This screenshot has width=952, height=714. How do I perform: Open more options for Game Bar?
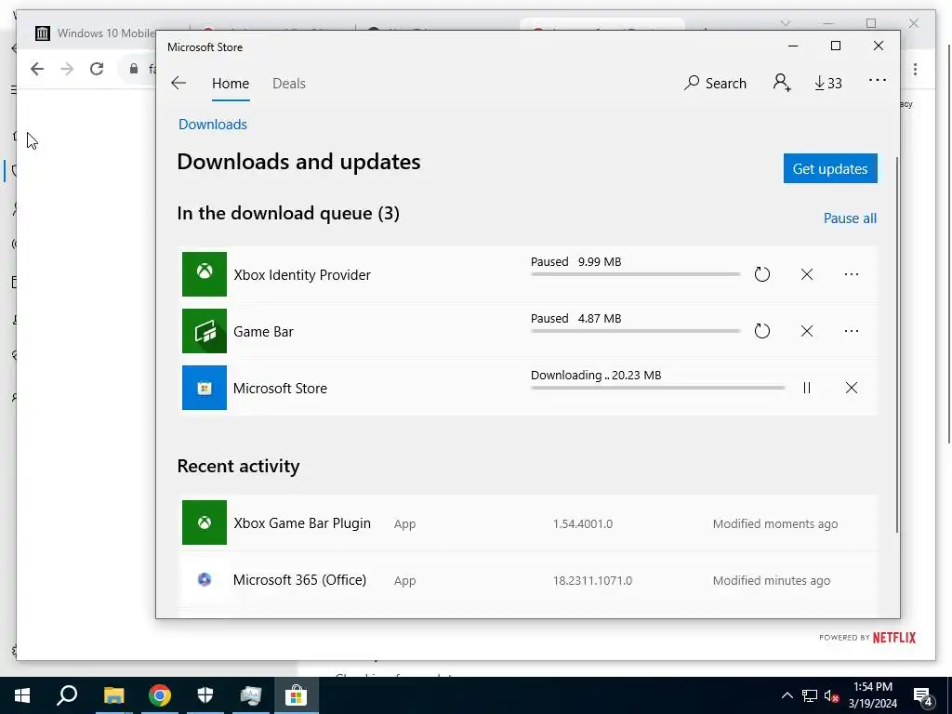coord(852,331)
